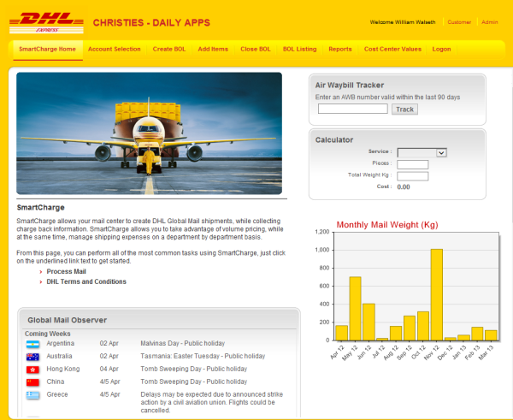Click the Argentina flag icon
513x420 pixels.
pyautogui.click(x=33, y=343)
